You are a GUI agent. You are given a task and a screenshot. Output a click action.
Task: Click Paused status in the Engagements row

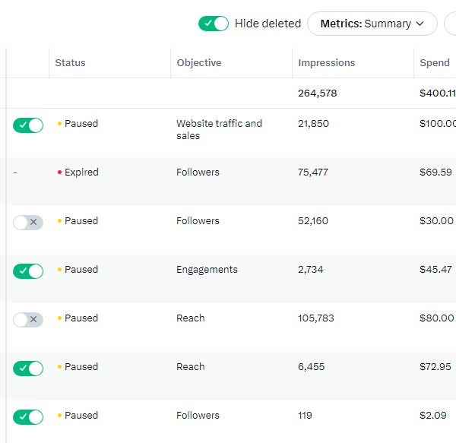pos(81,270)
